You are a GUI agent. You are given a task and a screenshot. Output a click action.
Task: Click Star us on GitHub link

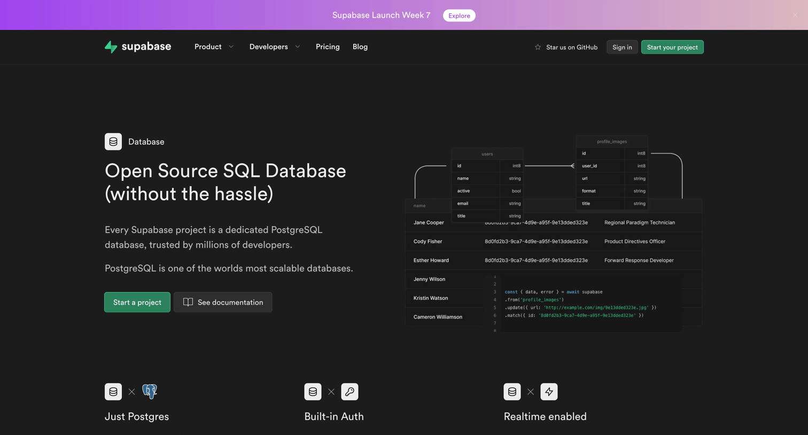(572, 47)
